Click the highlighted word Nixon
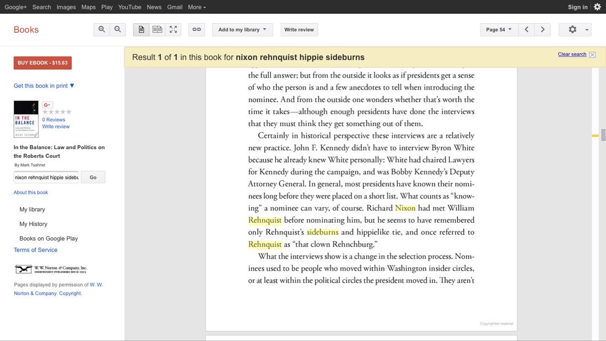Viewport: 606px width, 341px height. point(406,208)
